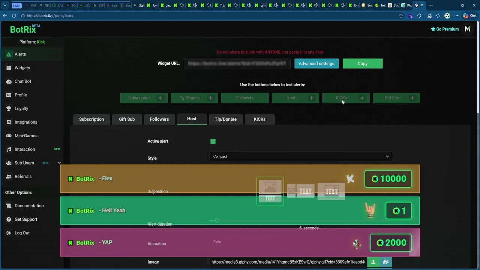Click the Integrations icon in sidebar
The height and width of the screenshot is (270, 480).
9,122
